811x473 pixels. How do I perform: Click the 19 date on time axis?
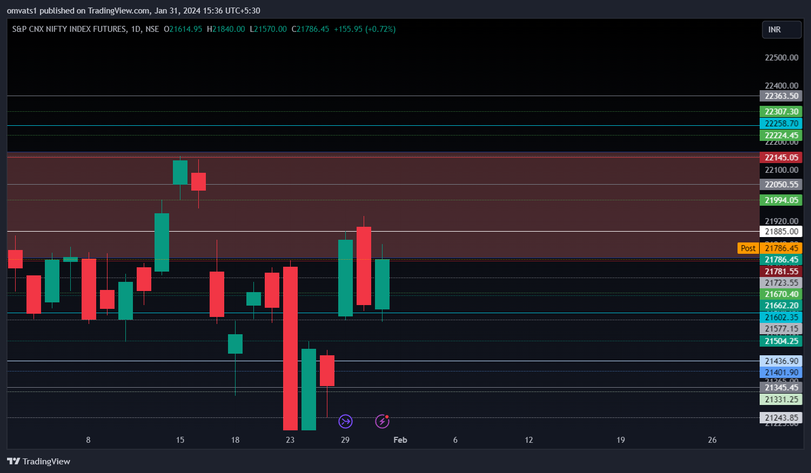point(621,440)
